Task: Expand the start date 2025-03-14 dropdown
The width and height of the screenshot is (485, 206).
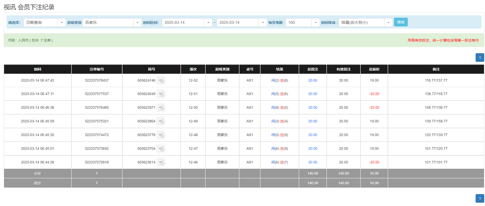Action: click(x=208, y=23)
